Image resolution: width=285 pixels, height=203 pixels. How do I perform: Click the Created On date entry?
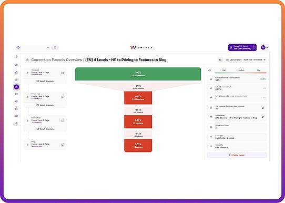[237, 137]
